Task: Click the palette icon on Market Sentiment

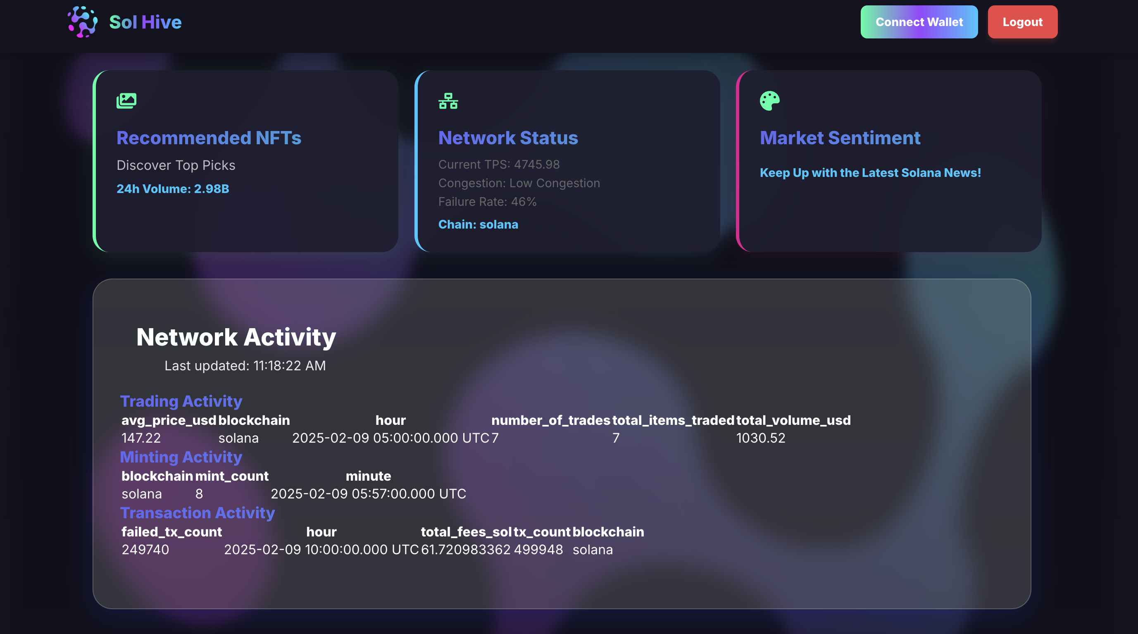Action: click(769, 101)
